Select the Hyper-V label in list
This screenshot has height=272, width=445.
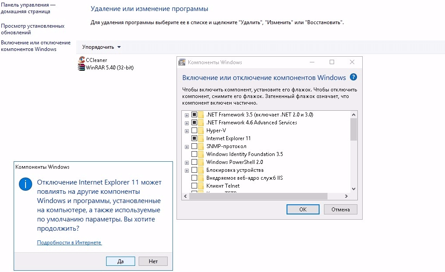tap(216, 131)
